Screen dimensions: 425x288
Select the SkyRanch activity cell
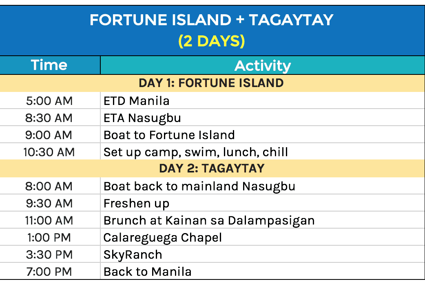coord(133,255)
